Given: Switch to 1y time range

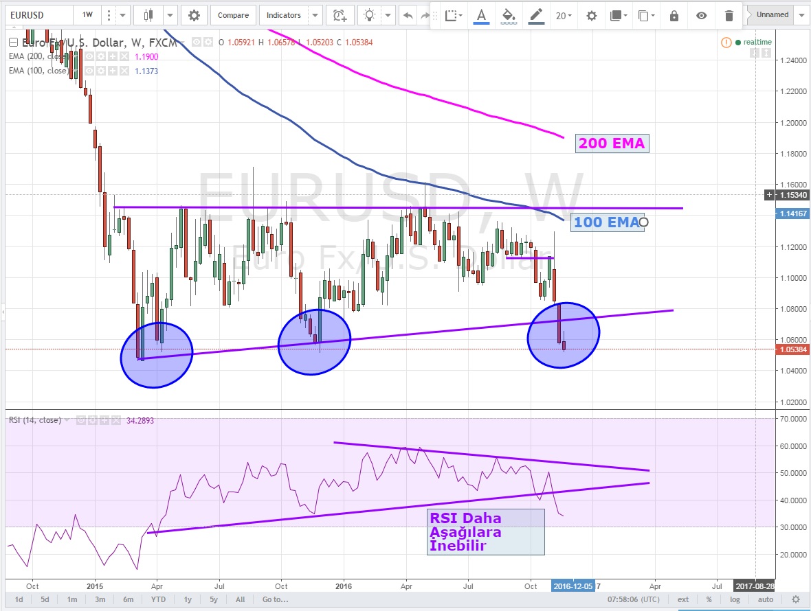Looking at the screenshot, I should click(x=187, y=599).
